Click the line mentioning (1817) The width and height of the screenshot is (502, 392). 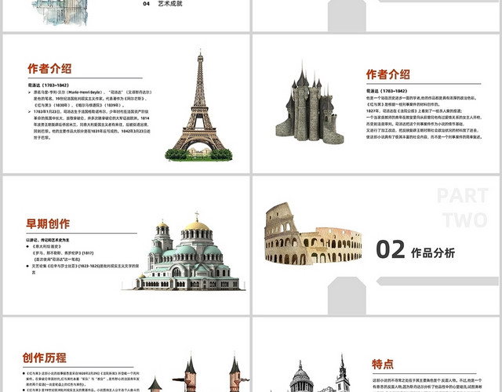point(63,252)
